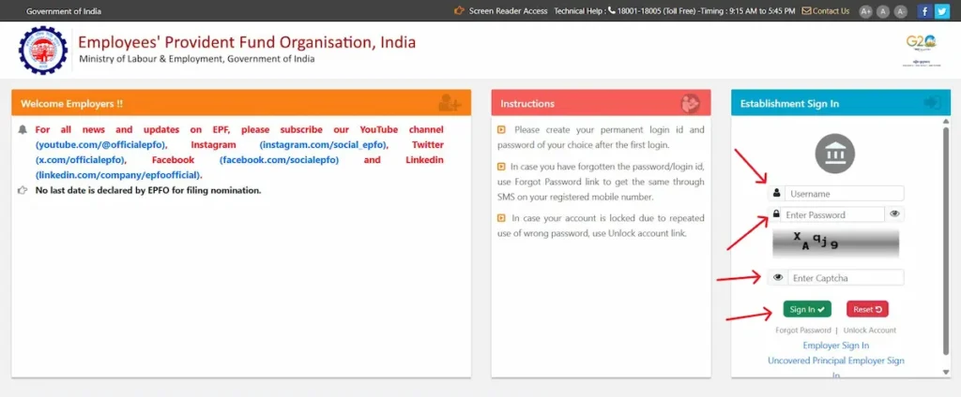Open the Unlock Account link
The width and height of the screenshot is (961, 397).
(869, 331)
